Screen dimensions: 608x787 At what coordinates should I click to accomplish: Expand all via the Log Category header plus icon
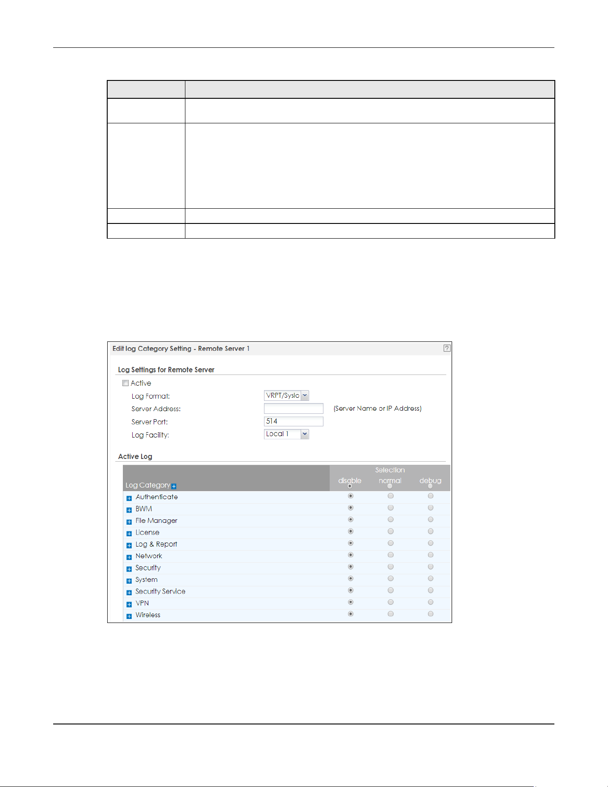pyautogui.click(x=174, y=486)
